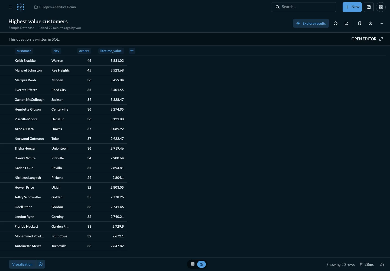Click Explore results button
The height and width of the screenshot is (271, 390).
tap(311, 23)
